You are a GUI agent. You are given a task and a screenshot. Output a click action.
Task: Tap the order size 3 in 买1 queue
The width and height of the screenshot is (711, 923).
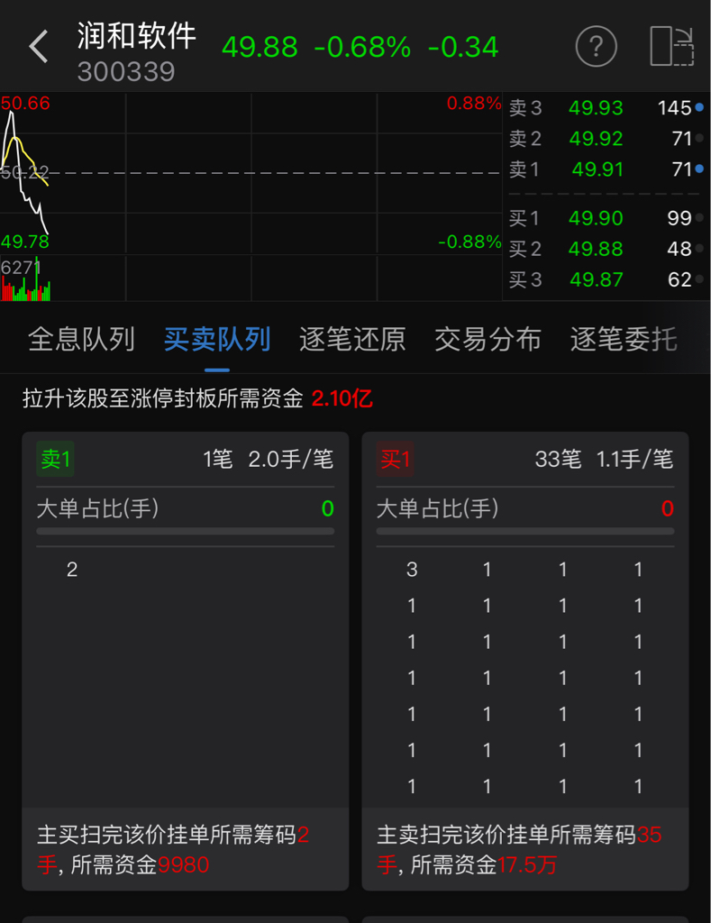point(412,570)
